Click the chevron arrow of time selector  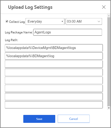click(99, 22)
